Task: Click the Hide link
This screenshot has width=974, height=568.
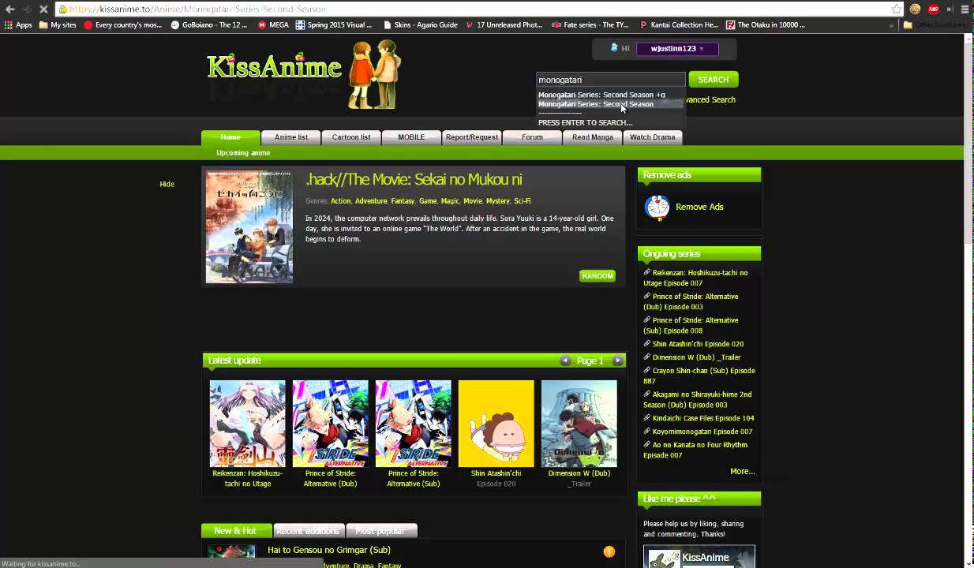Action: [x=167, y=184]
